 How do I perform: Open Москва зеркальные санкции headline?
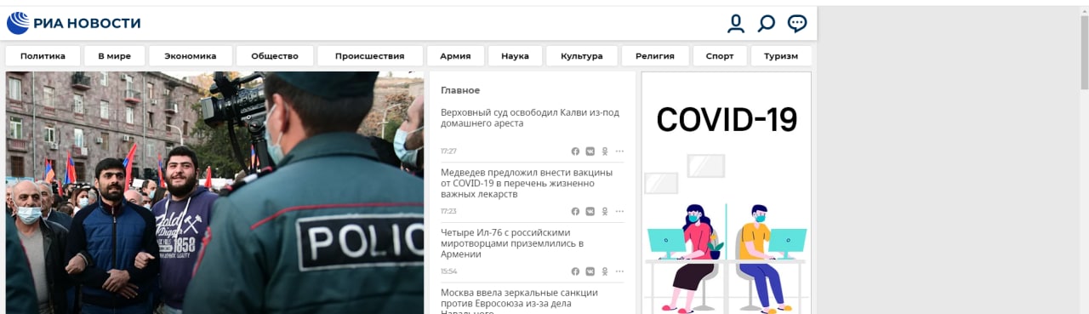(x=519, y=301)
